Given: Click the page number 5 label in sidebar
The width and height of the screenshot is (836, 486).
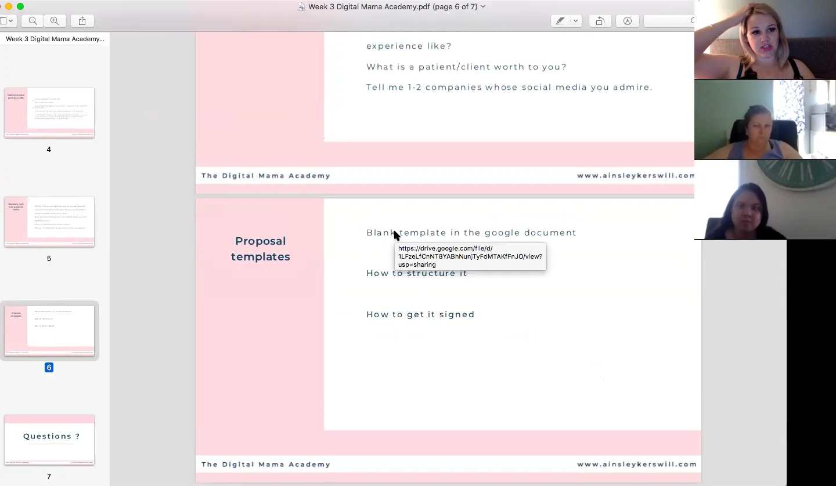Looking at the screenshot, I should (49, 259).
